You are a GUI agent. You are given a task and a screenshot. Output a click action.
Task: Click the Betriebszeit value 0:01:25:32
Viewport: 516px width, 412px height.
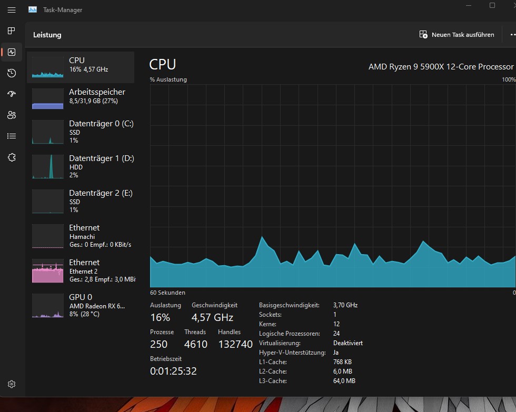[173, 371]
